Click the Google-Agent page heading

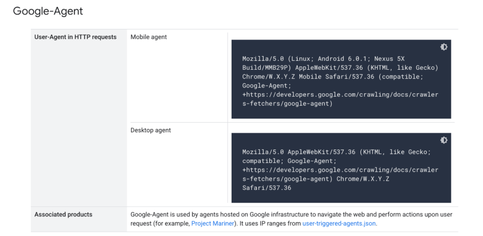[48, 11]
